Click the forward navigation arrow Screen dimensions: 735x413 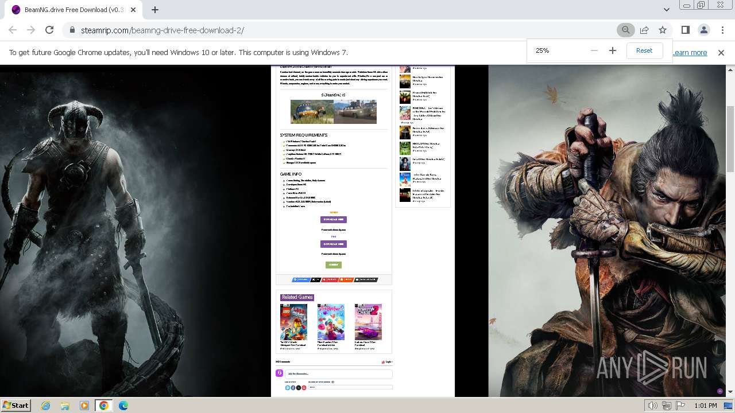[31, 30]
